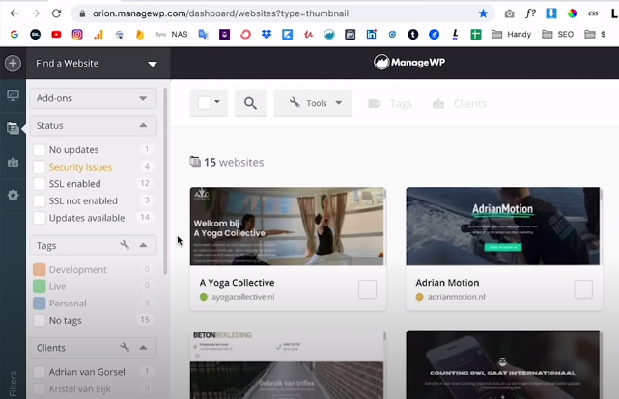
Task: Filter by the Development tag color swatch
Action: point(40,270)
